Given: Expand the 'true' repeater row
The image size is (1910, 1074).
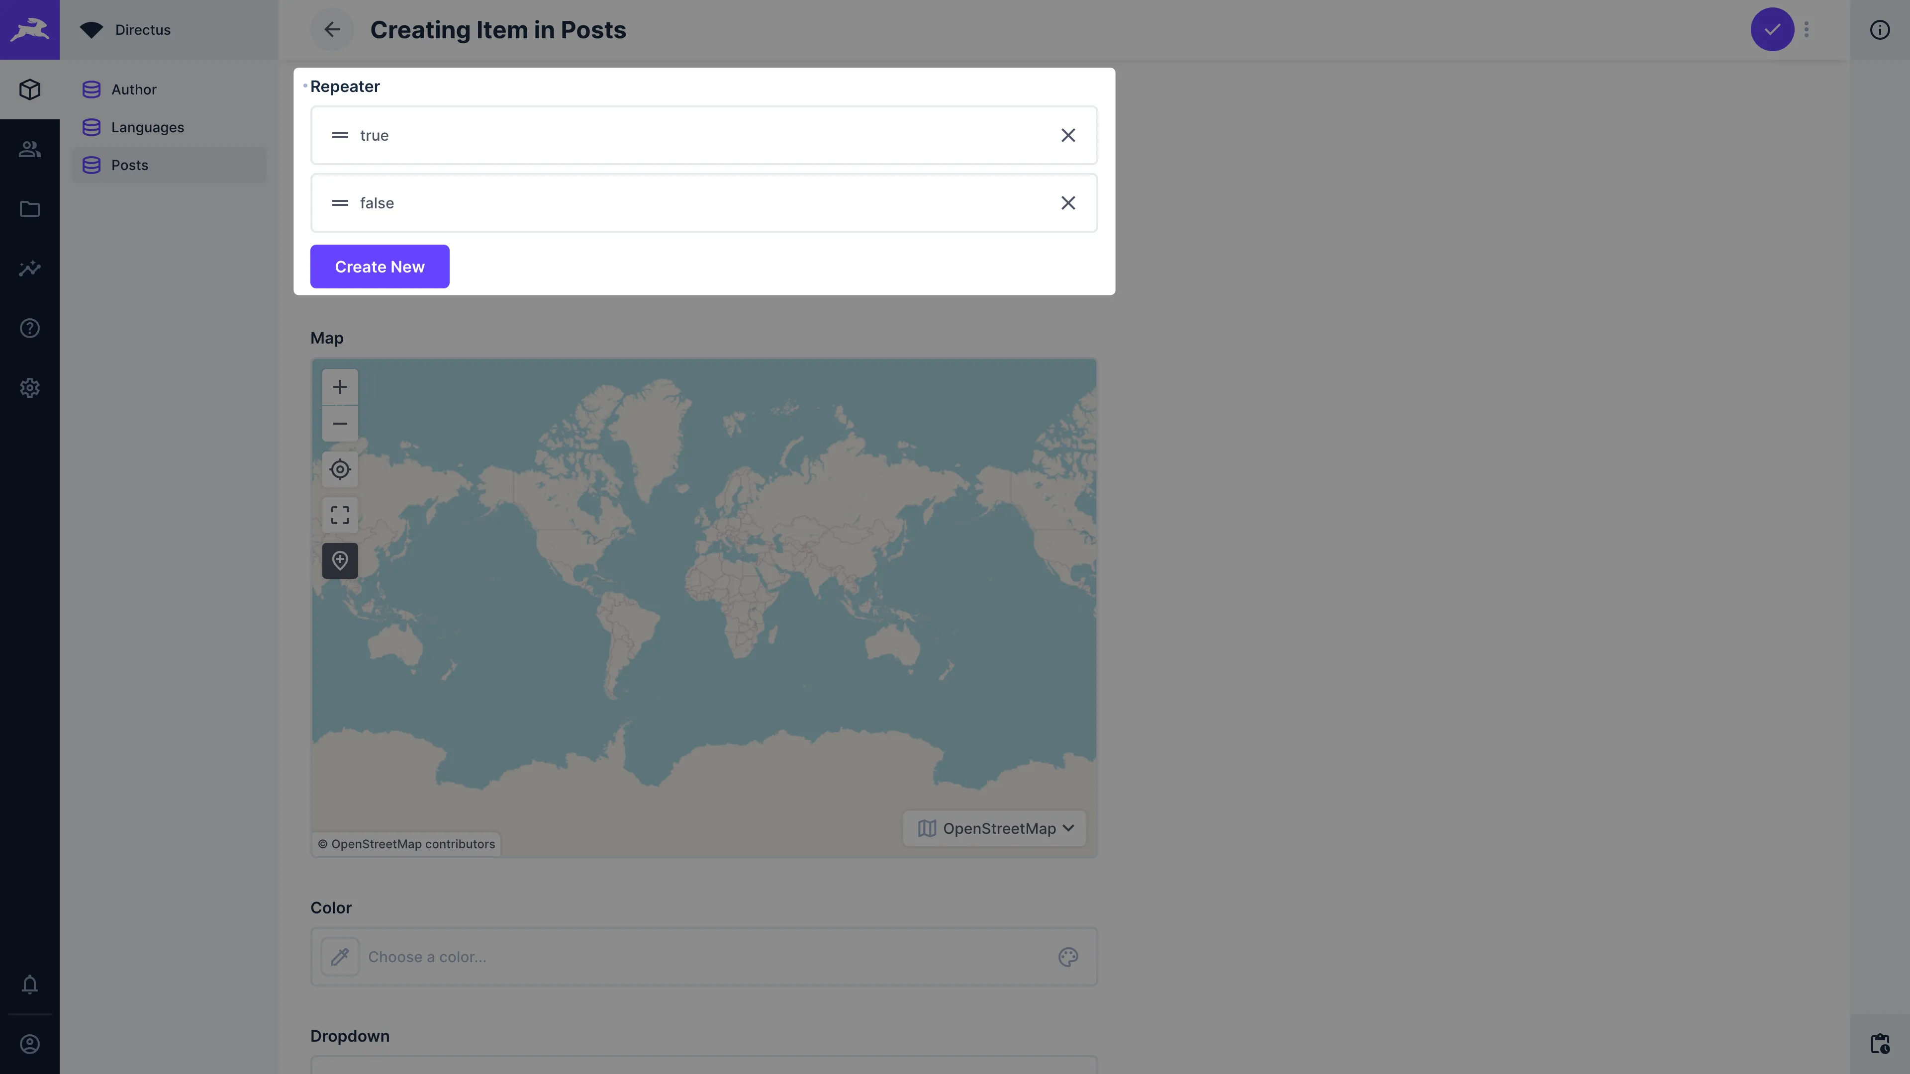Looking at the screenshot, I should click(x=668, y=136).
